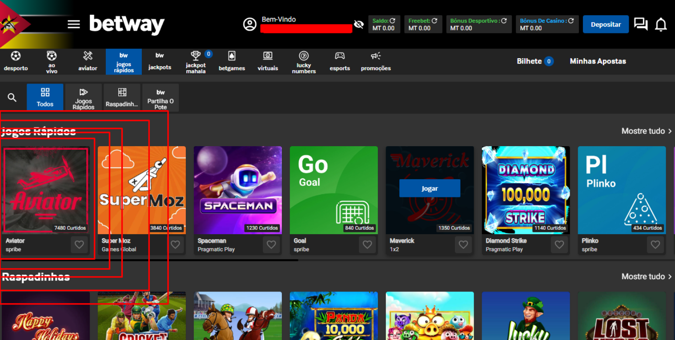This screenshot has height=340, width=675.
Task: Toggle balance visibility eye icon
Action: (x=359, y=24)
